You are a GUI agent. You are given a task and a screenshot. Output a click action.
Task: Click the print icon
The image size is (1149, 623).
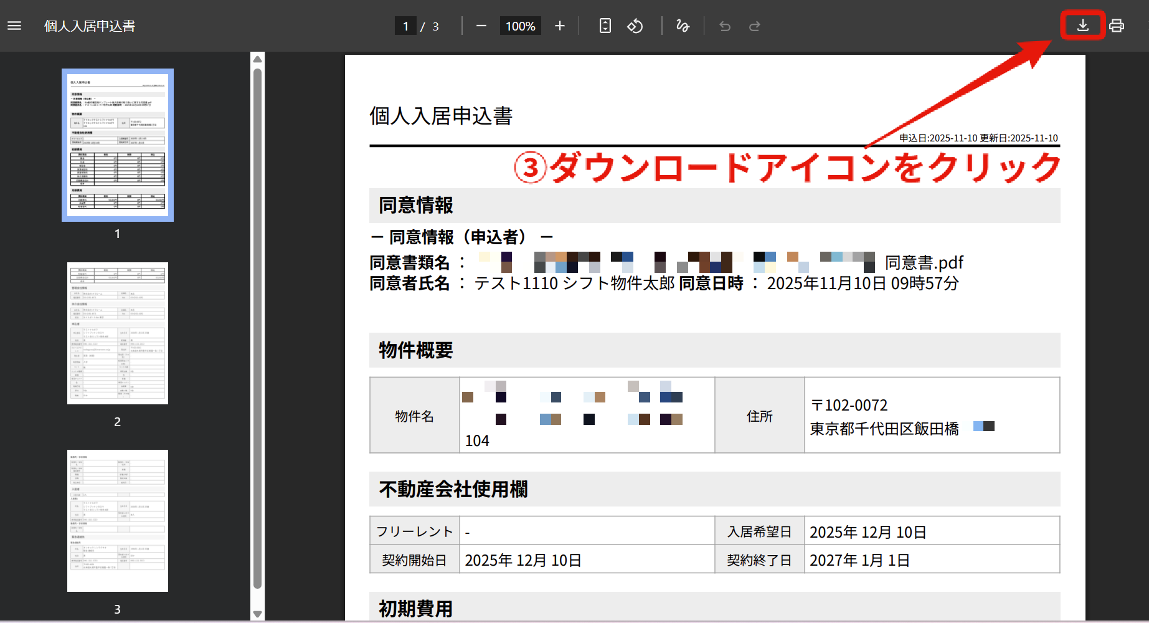[x=1117, y=26]
